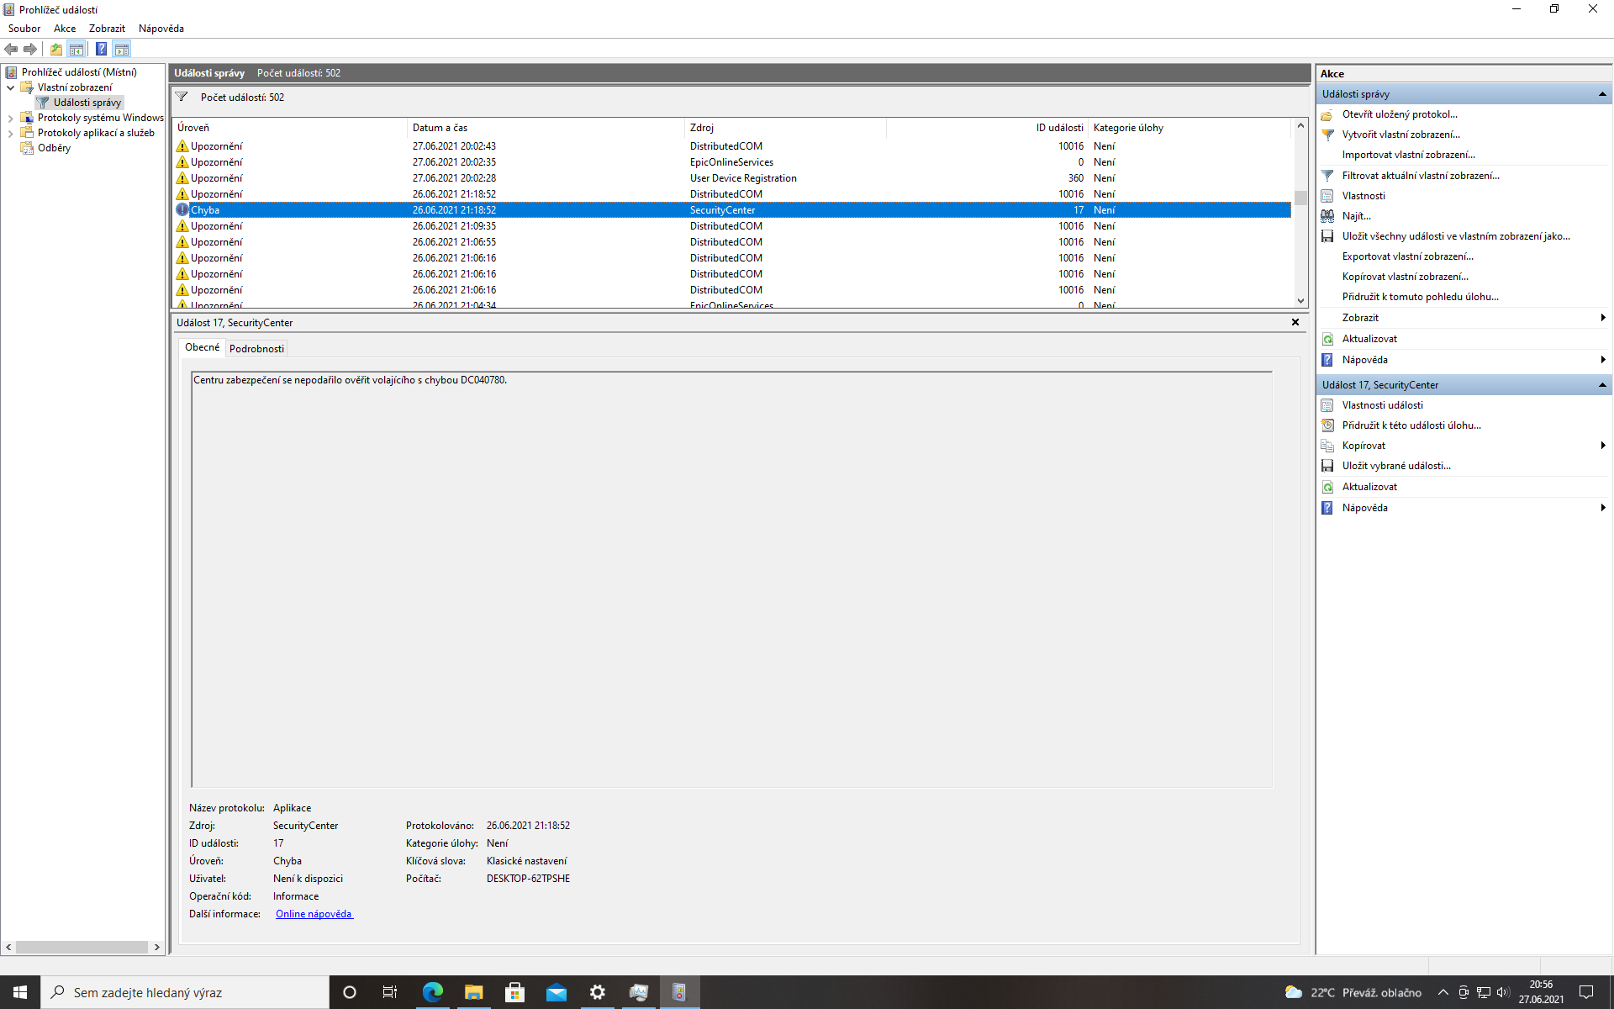Click the Otevřít uložený protokol icon

[x=1327, y=114]
